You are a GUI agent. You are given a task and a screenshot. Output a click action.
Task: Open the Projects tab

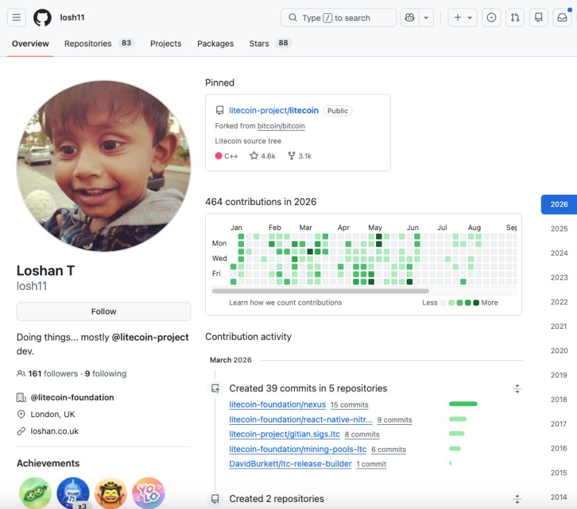click(165, 43)
